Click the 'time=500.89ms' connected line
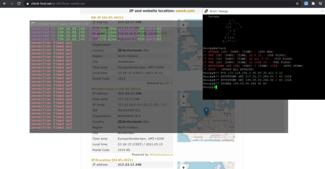The image size is (325, 169). point(96,36)
